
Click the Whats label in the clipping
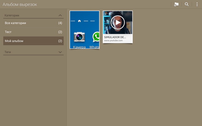[x=94, y=47]
